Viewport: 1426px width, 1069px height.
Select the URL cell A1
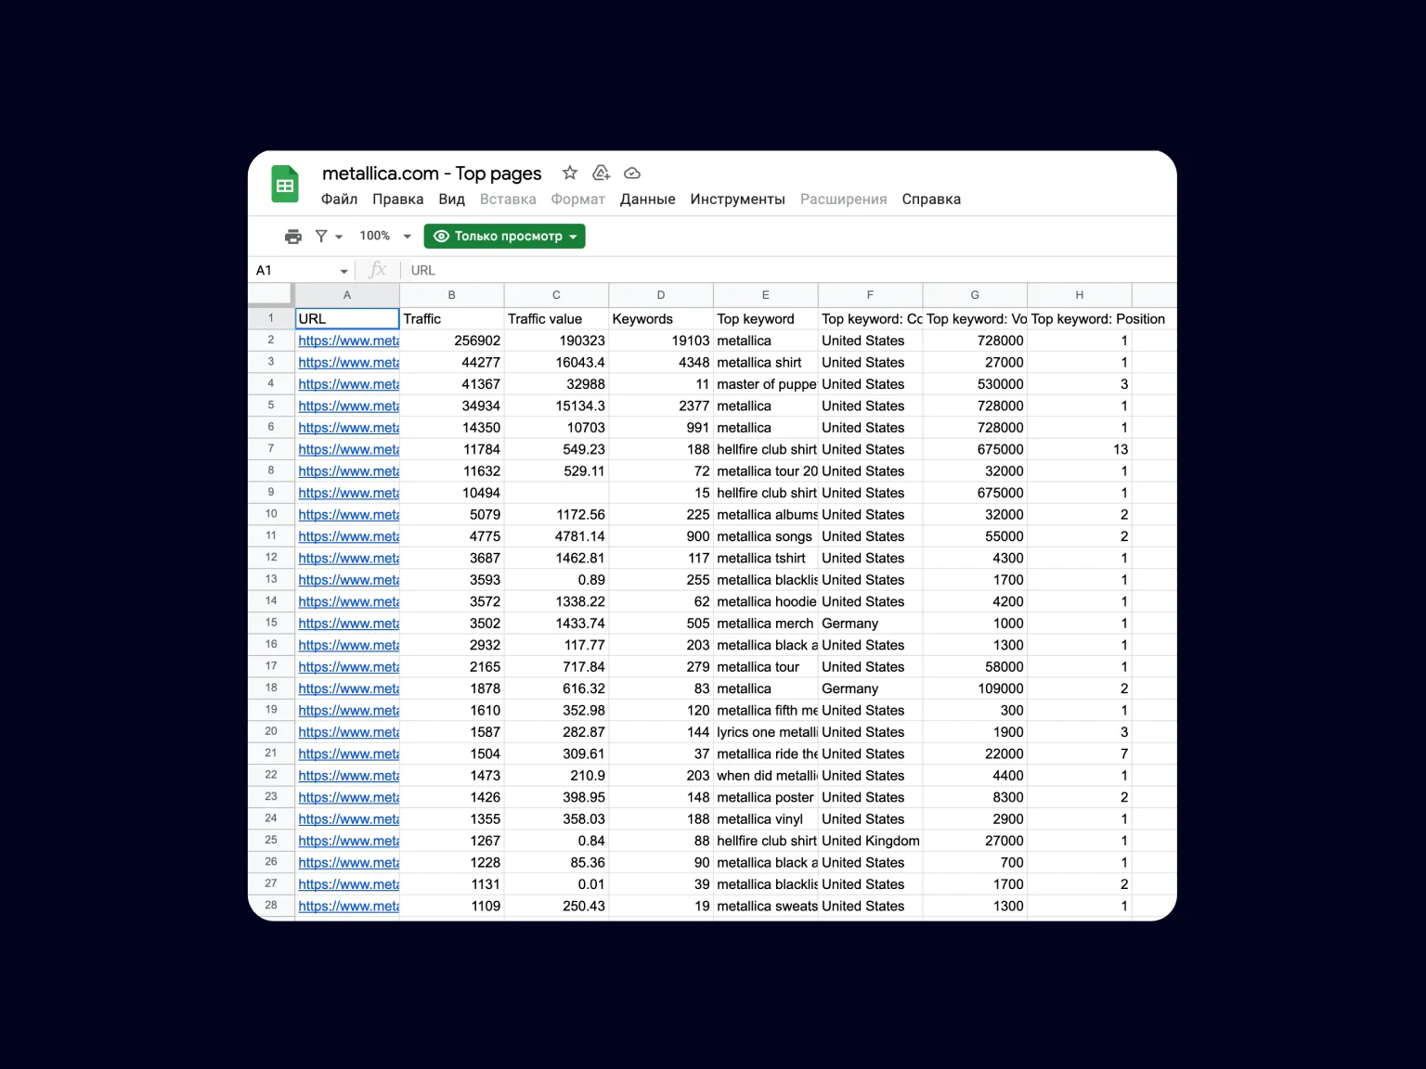pyautogui.click(x=347, y=318)
